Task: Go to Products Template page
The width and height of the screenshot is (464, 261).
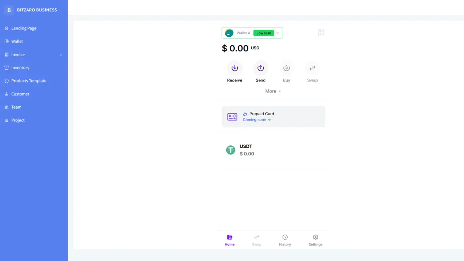Action: 29,81
